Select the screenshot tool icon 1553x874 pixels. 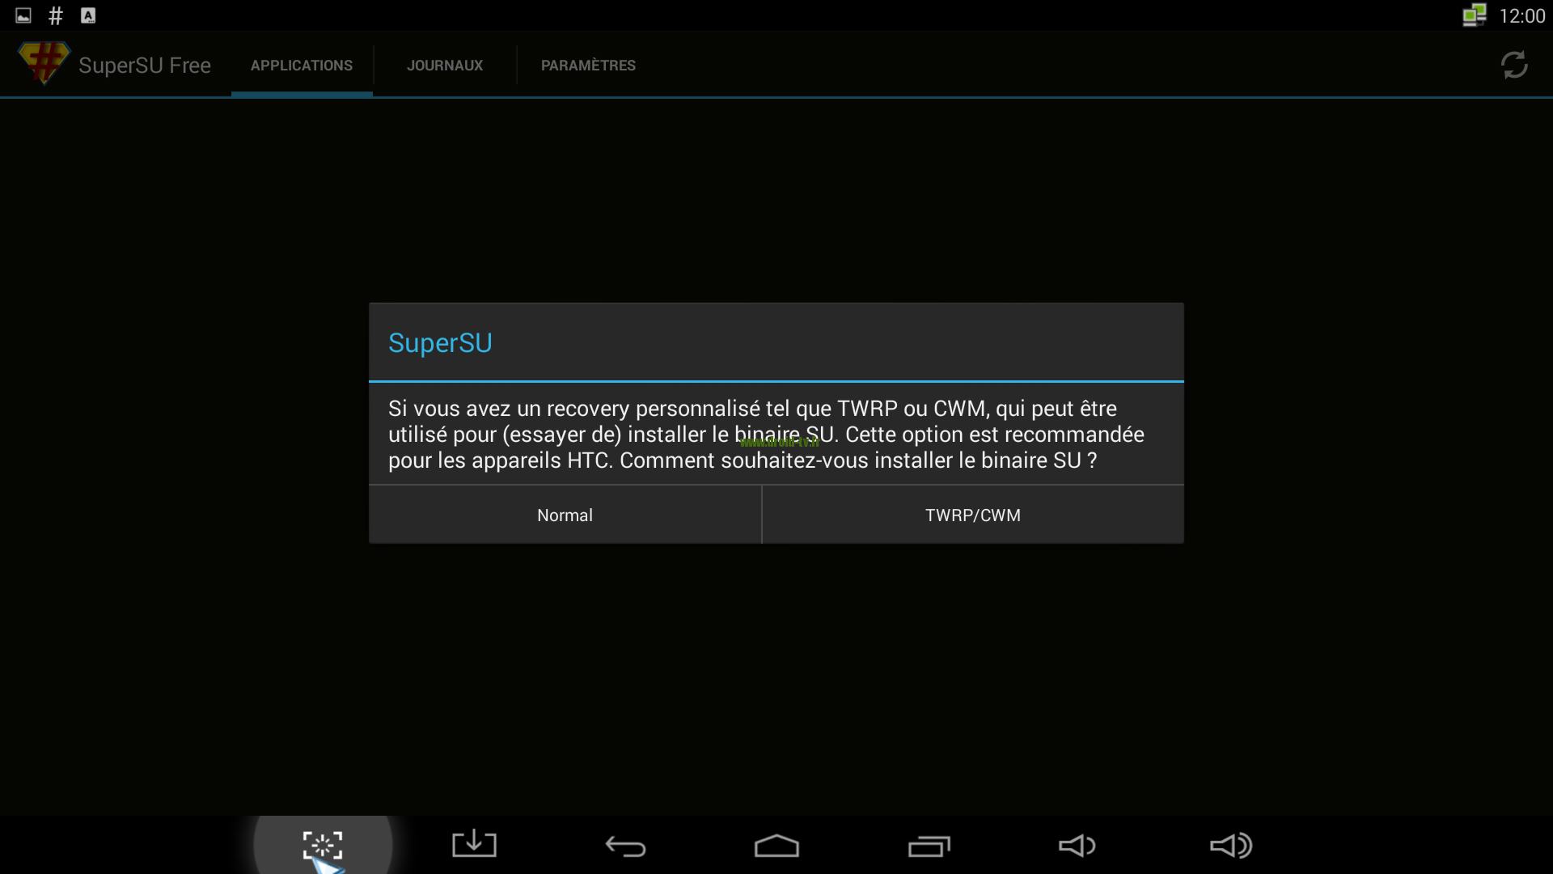(x=324, y=844)
